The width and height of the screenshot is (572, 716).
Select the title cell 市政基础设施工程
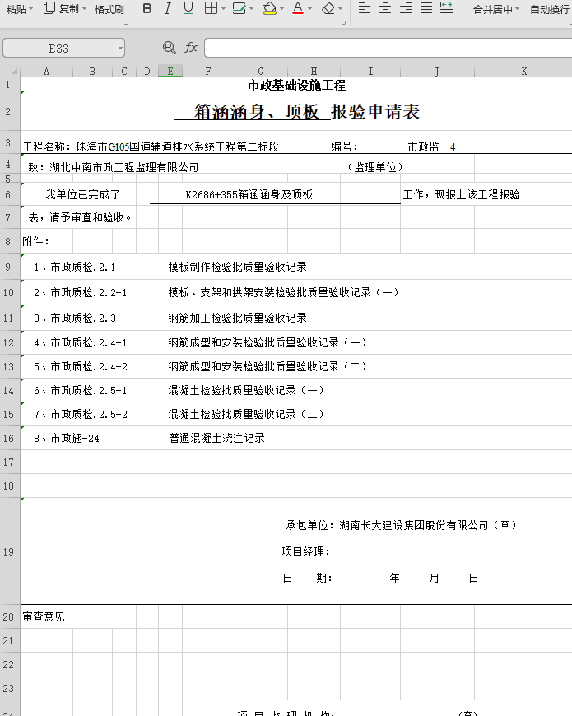(x=296, y=85)
